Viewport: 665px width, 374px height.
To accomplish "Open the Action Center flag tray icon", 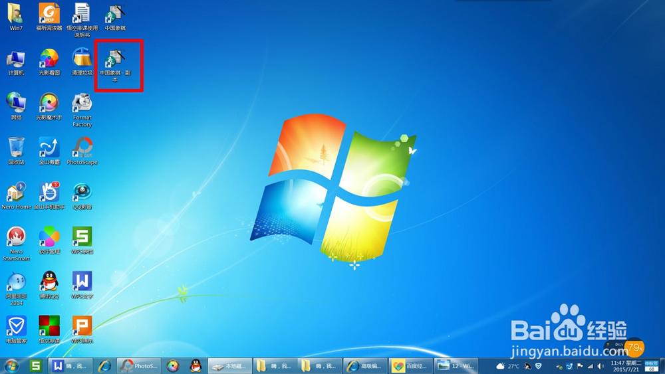I will (580, 367).
